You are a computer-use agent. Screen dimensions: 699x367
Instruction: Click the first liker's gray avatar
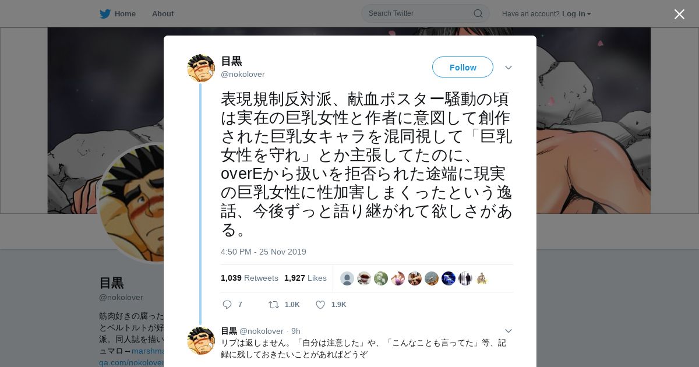point(347,278)
